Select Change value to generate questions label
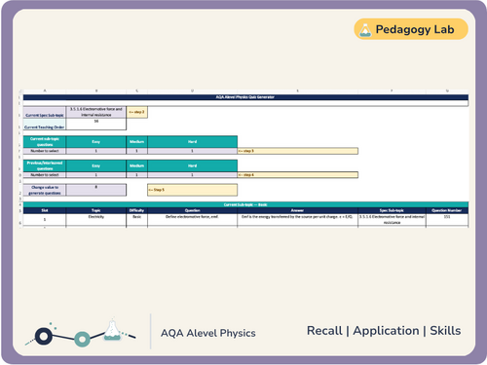 pos(45,190)
